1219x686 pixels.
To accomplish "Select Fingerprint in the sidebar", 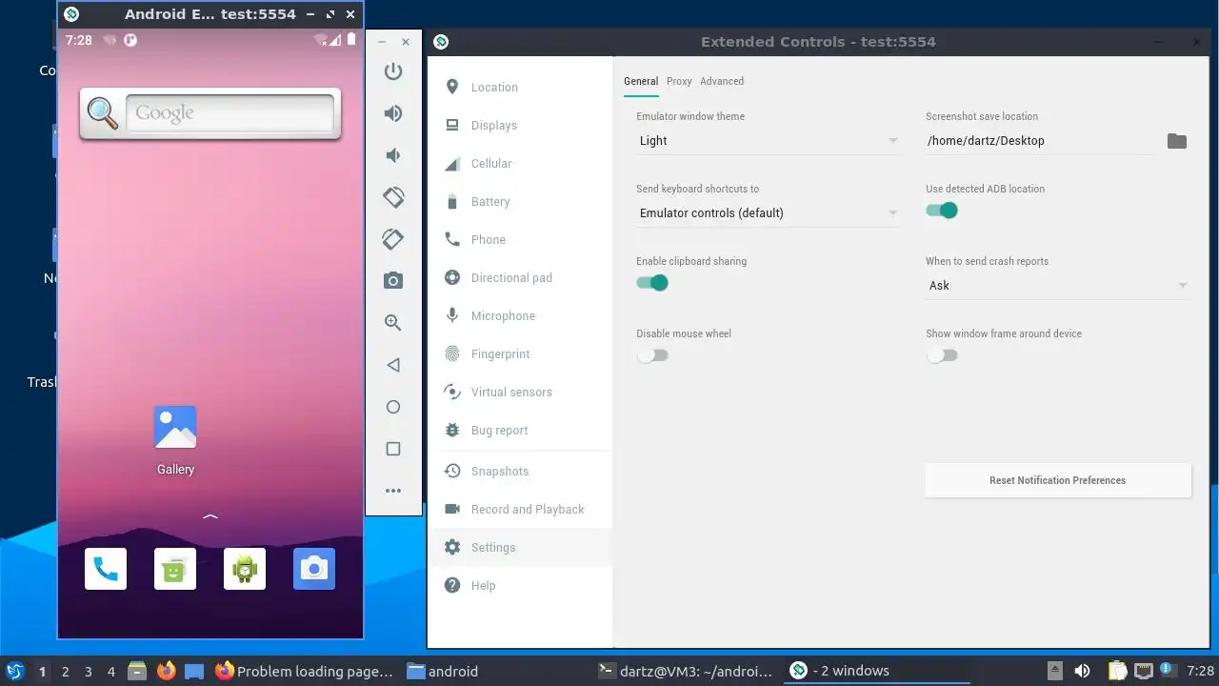I will (518, 354).
